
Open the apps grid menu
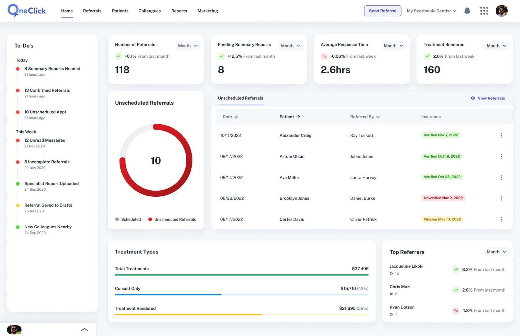tap(484, 11)
